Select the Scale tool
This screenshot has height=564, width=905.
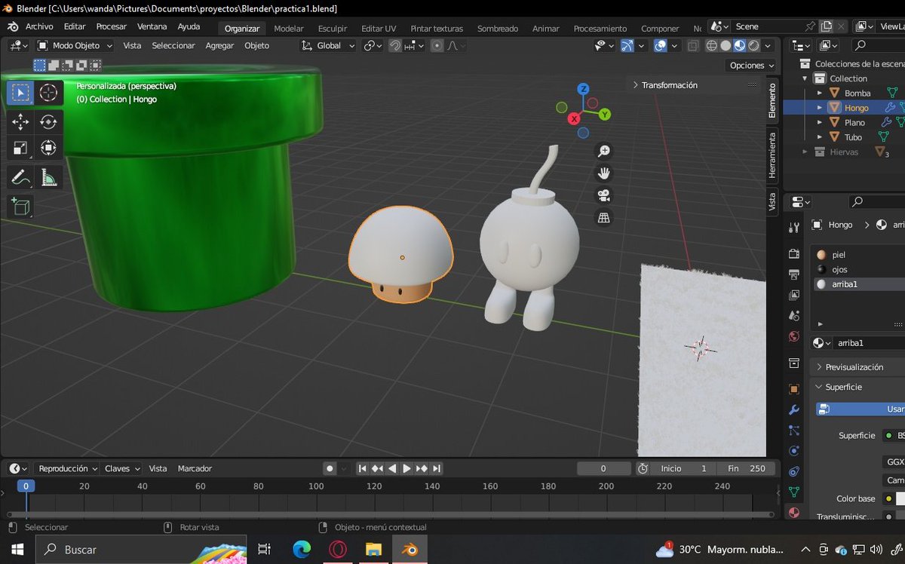20,149
